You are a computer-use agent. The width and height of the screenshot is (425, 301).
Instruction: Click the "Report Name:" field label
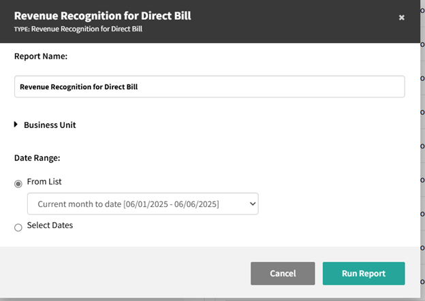click(41, 57)
